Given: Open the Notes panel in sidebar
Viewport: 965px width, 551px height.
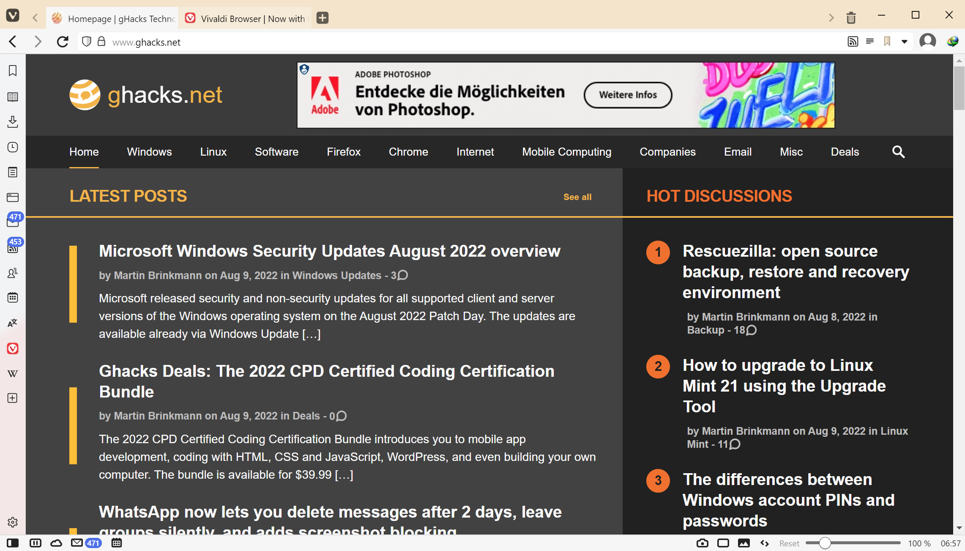Looking at the screenshot, I should tap(13, 172).
